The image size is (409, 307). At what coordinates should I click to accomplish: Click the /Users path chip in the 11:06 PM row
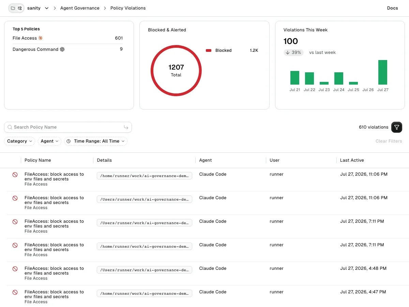pyautogui.click(x=145, y=199)
